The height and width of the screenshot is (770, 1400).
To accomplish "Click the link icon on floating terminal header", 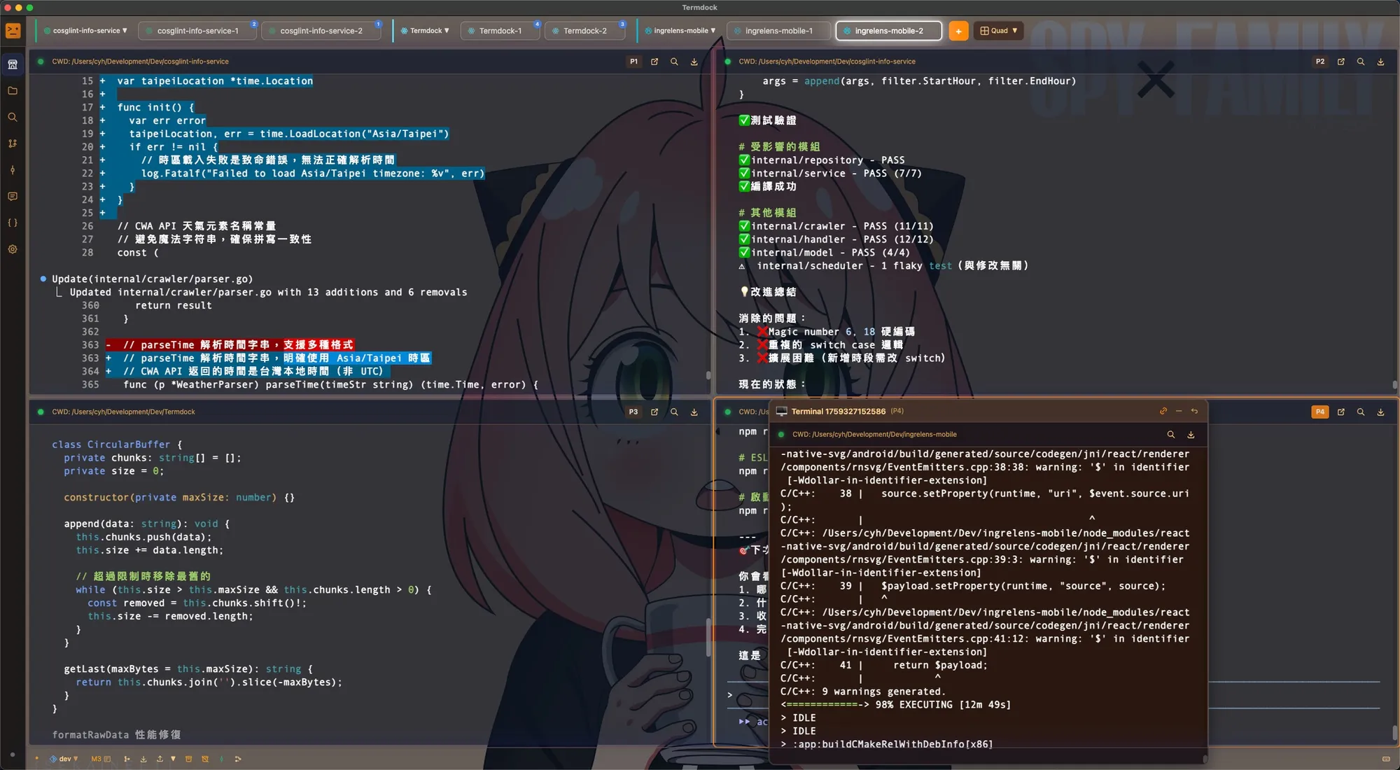I will (x=1163, y=412).
